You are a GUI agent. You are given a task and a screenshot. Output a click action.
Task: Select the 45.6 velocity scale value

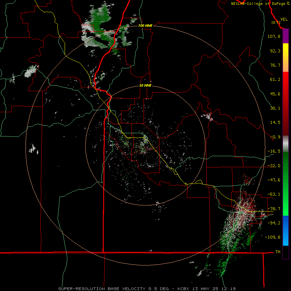click(275, 94)
